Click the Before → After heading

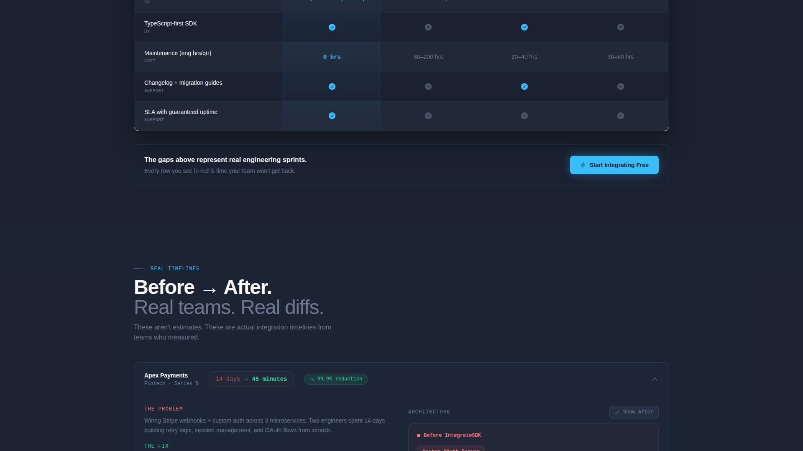(x=203, y=287)
